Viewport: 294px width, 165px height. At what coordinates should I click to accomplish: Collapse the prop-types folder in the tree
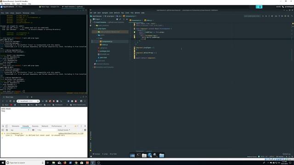click(96, 28)
